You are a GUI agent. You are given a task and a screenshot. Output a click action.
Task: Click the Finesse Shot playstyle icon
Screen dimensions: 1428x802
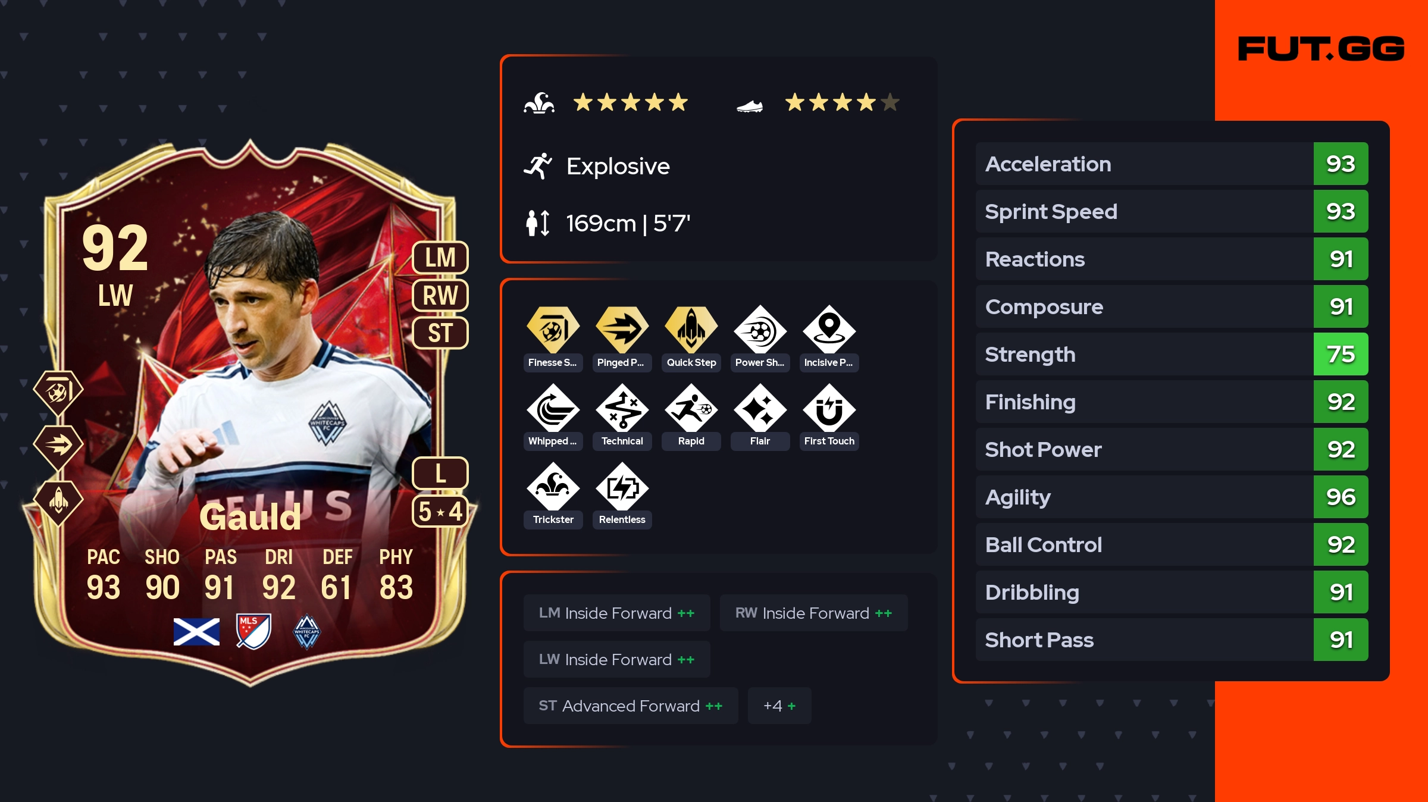point(553,329)
